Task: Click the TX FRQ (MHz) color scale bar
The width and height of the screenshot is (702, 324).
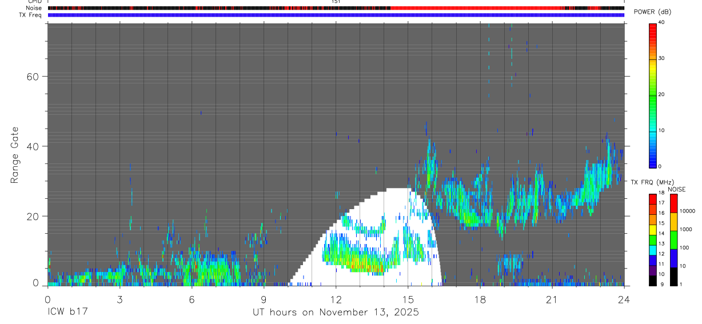Action: tap(653, 239)
